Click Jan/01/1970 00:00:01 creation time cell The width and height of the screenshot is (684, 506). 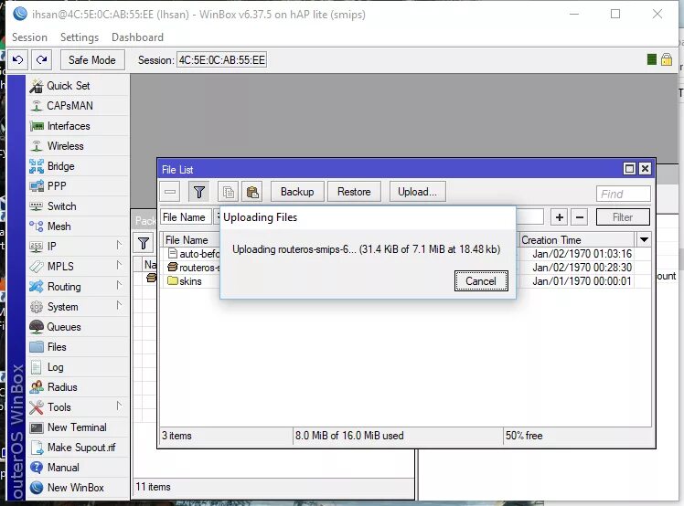coord(582,281)
